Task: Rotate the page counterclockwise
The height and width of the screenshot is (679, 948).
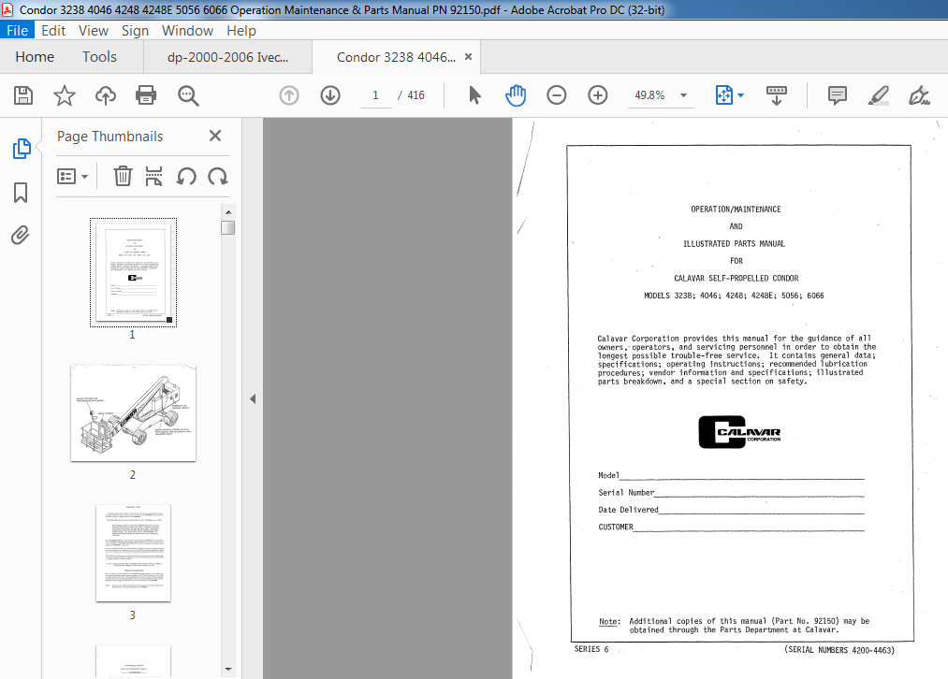Action: tap(186, 177)
